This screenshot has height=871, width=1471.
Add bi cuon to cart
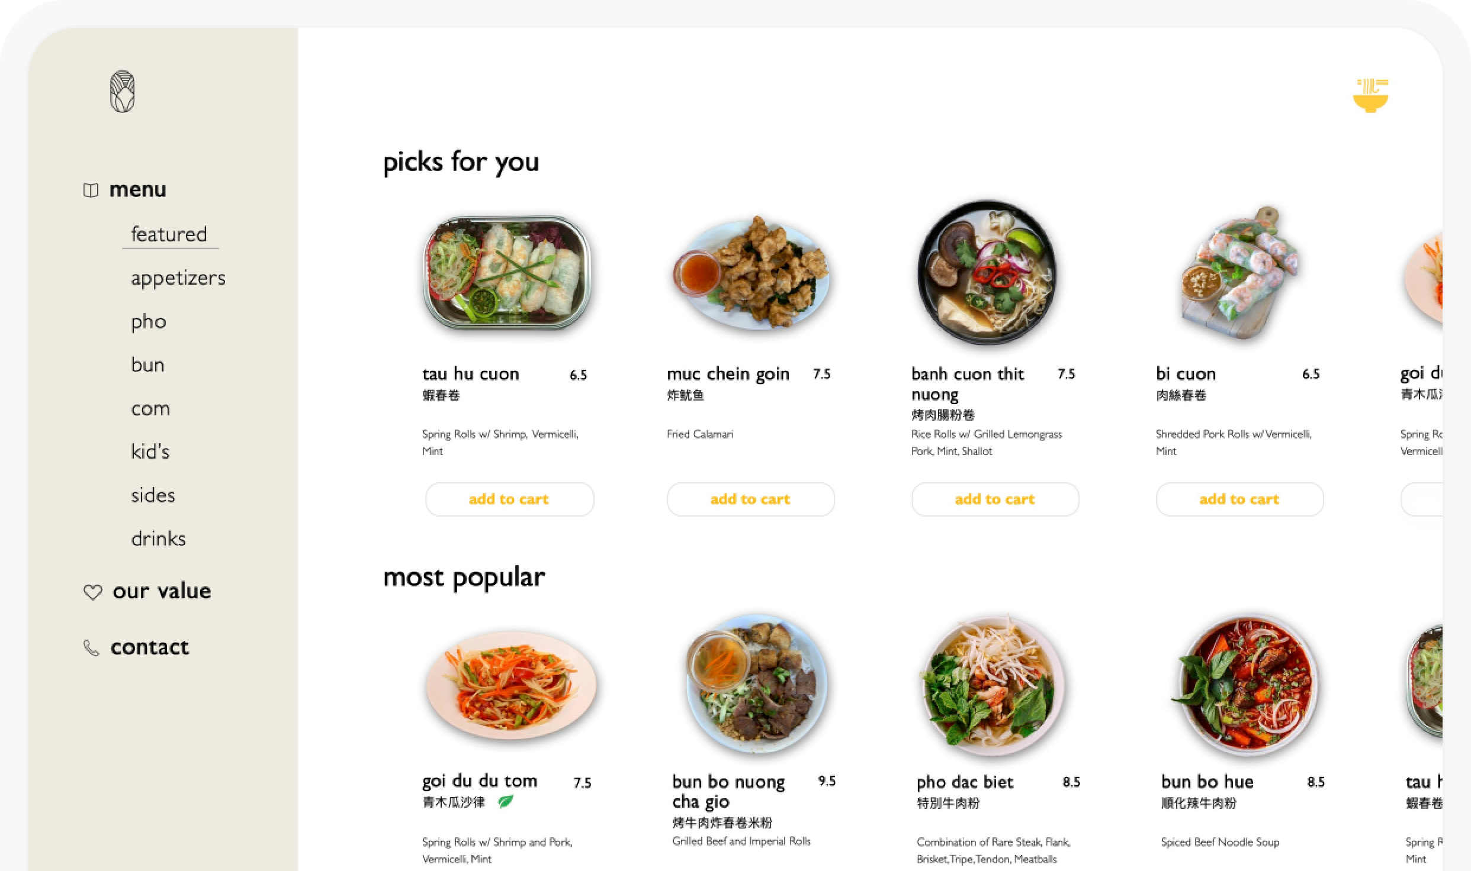[1239, 499]
